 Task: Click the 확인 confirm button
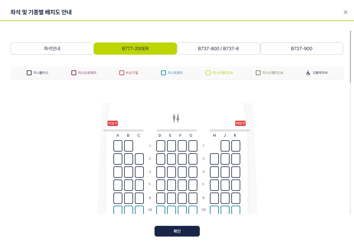point(177,231)
